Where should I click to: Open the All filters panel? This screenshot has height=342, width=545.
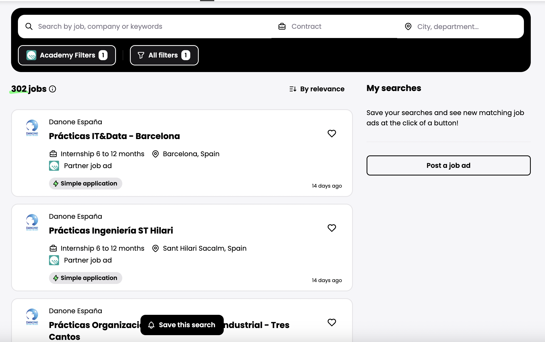[x=164, y=55]
